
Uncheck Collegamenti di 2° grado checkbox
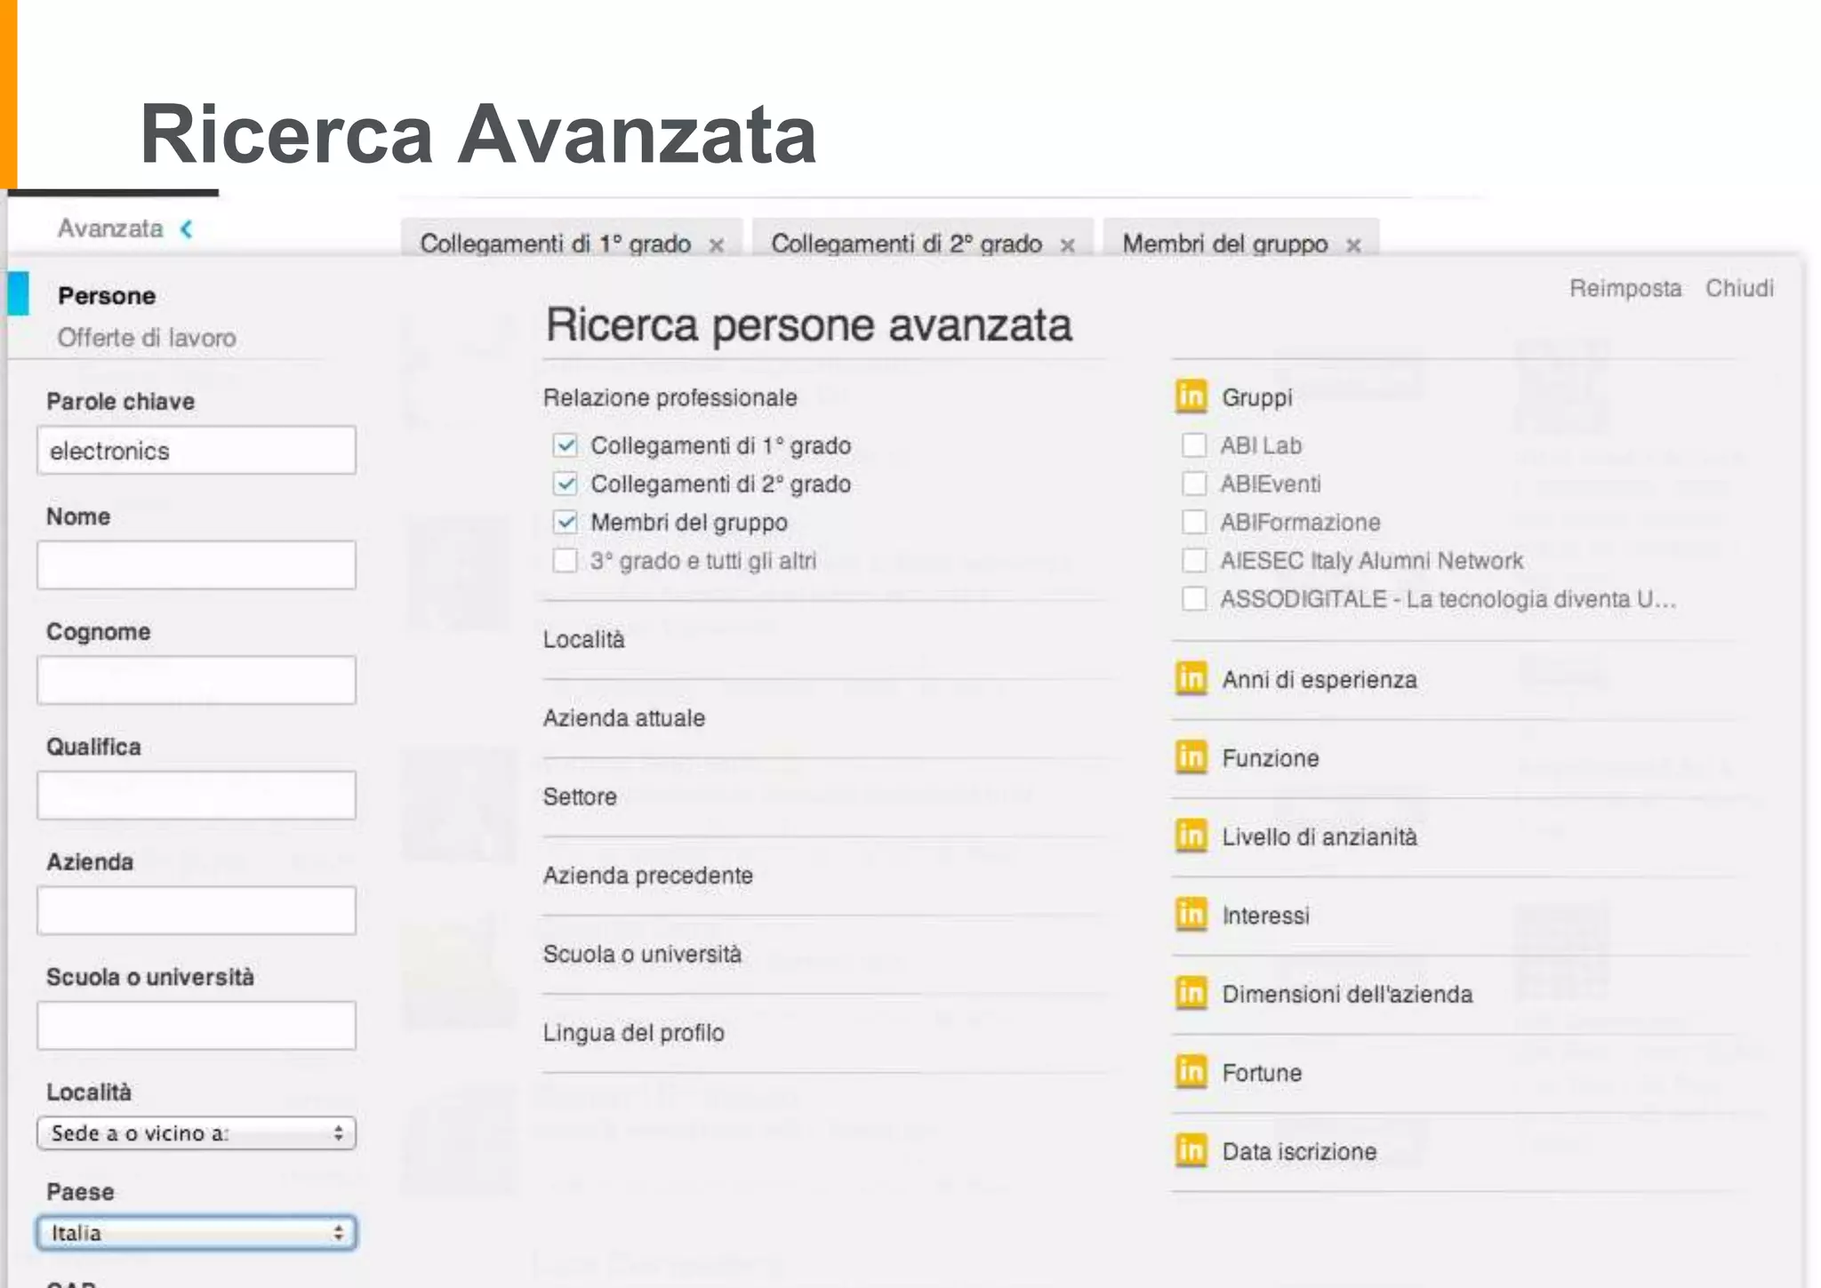pos(566,484)
